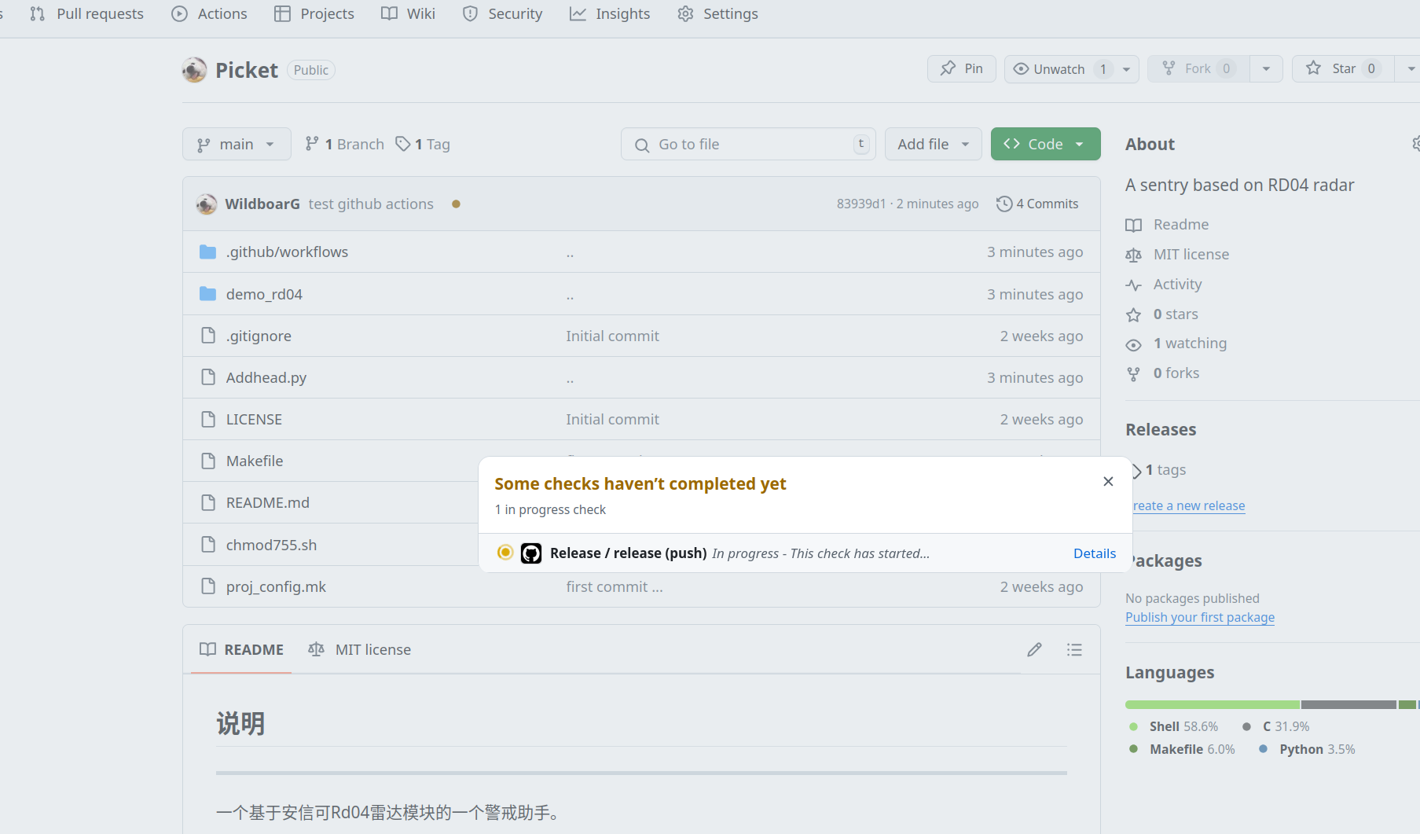Select the README tab
This screenshot has height=834, width=1420.
coord(241,649)
